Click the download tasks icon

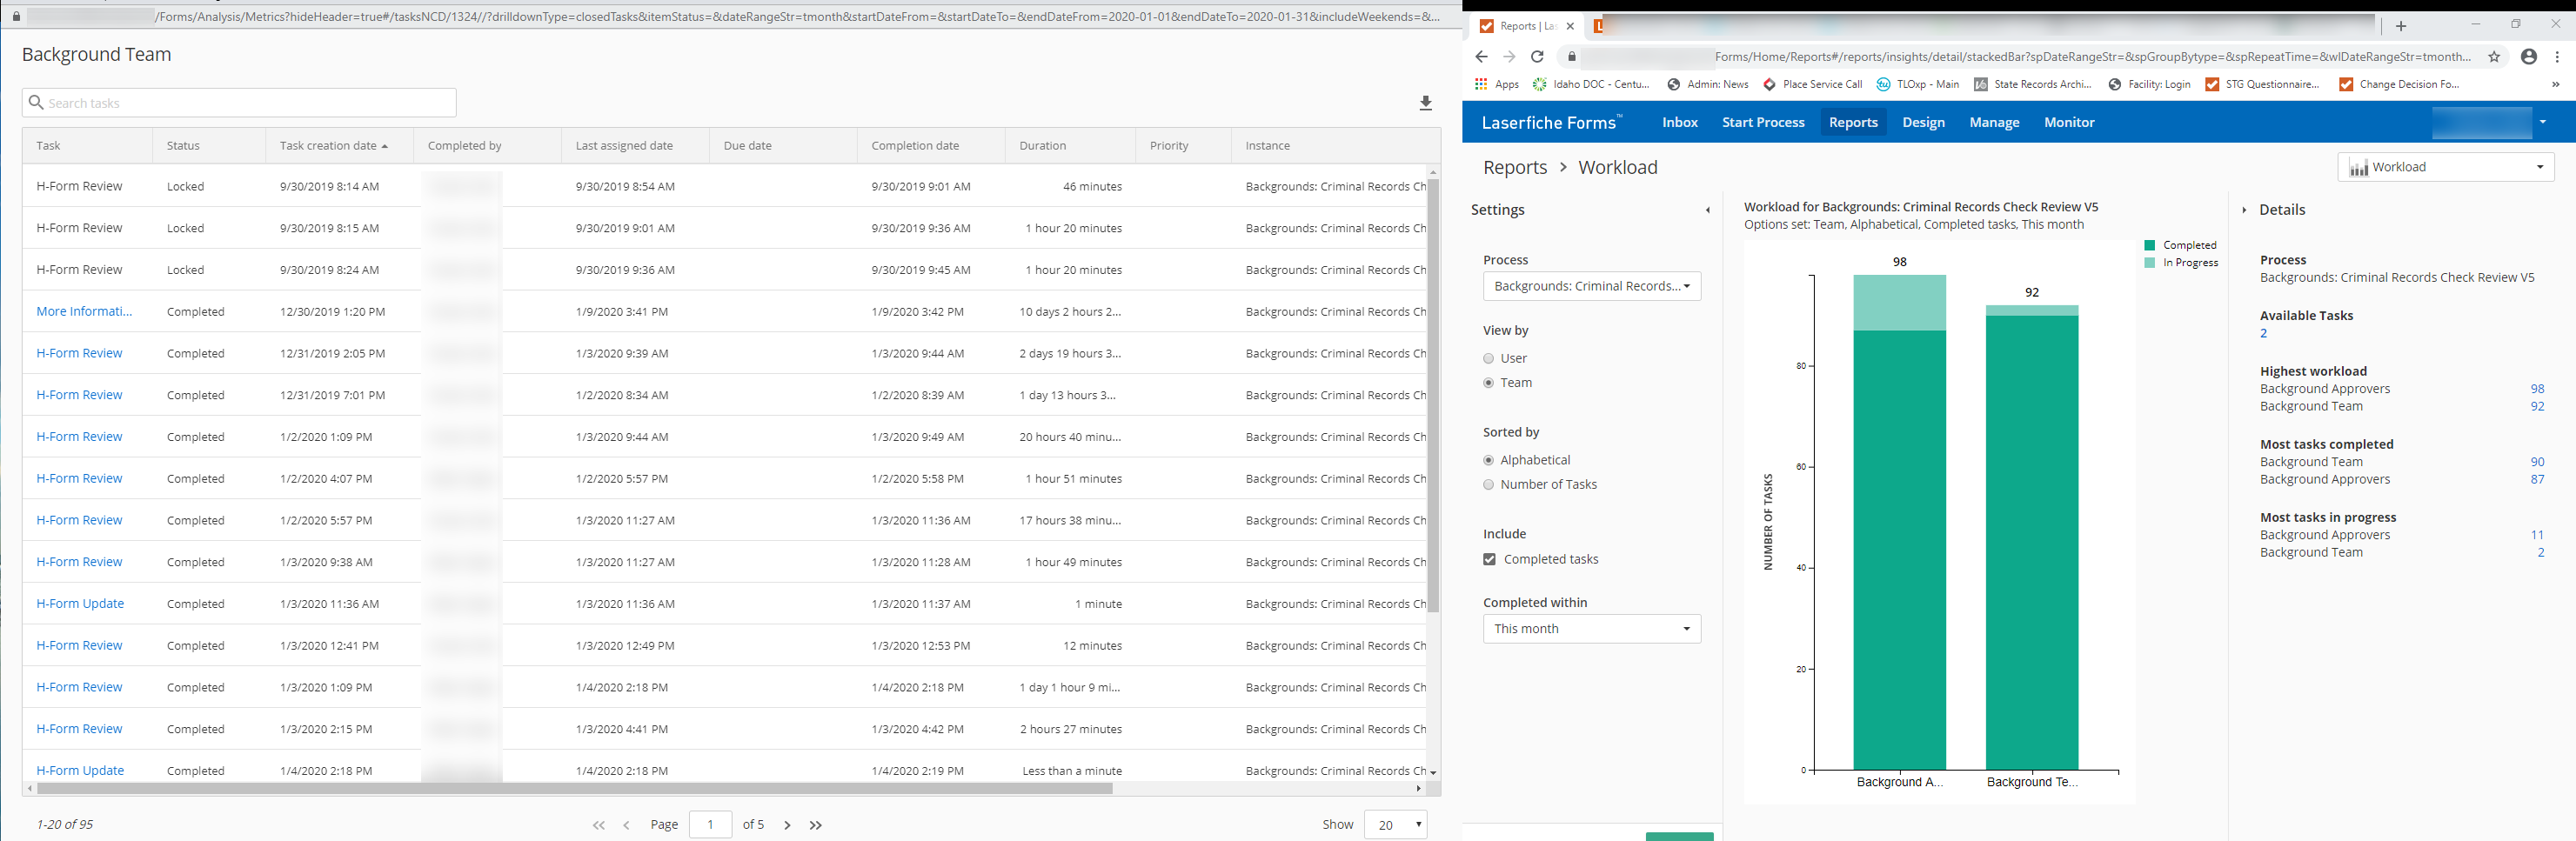click(x=1425, y=103)
